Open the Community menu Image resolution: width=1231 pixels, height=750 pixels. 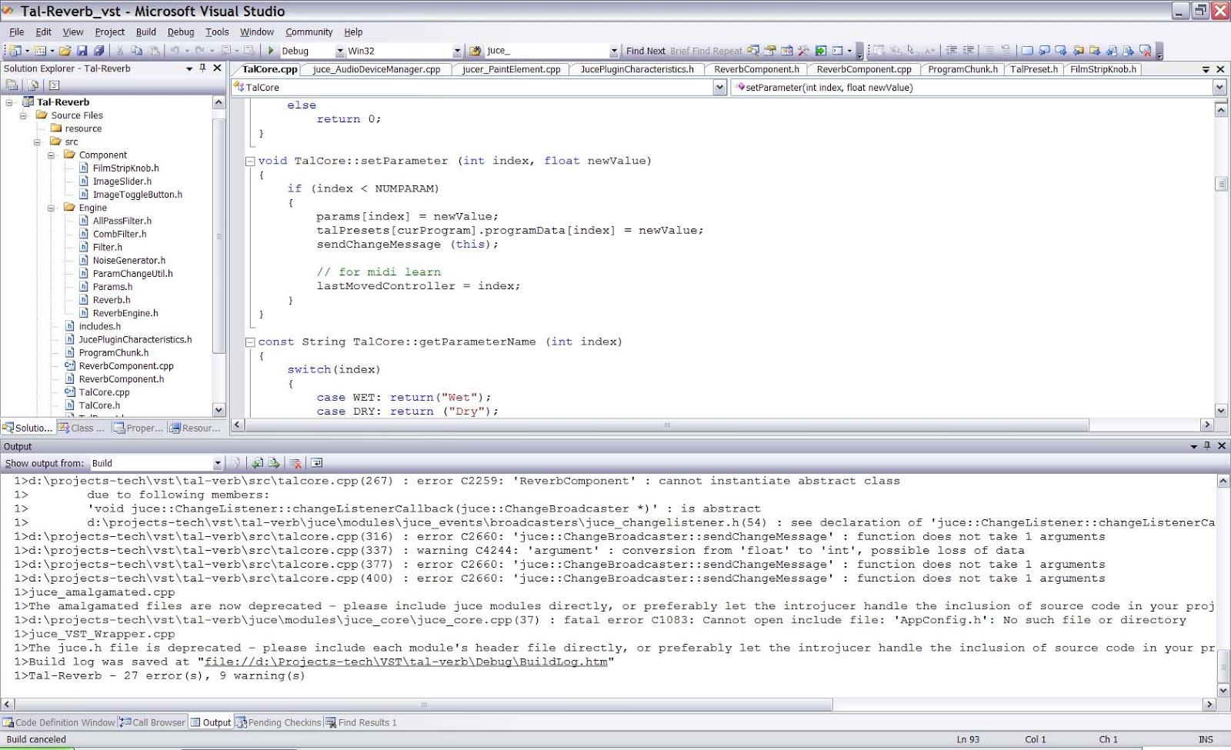point(309,32)
